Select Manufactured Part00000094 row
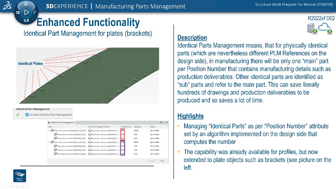Viewport: 336px width, 189px height. pos(108,131)
